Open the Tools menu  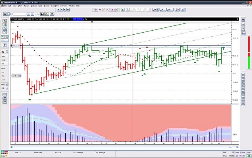coord(40,6)
